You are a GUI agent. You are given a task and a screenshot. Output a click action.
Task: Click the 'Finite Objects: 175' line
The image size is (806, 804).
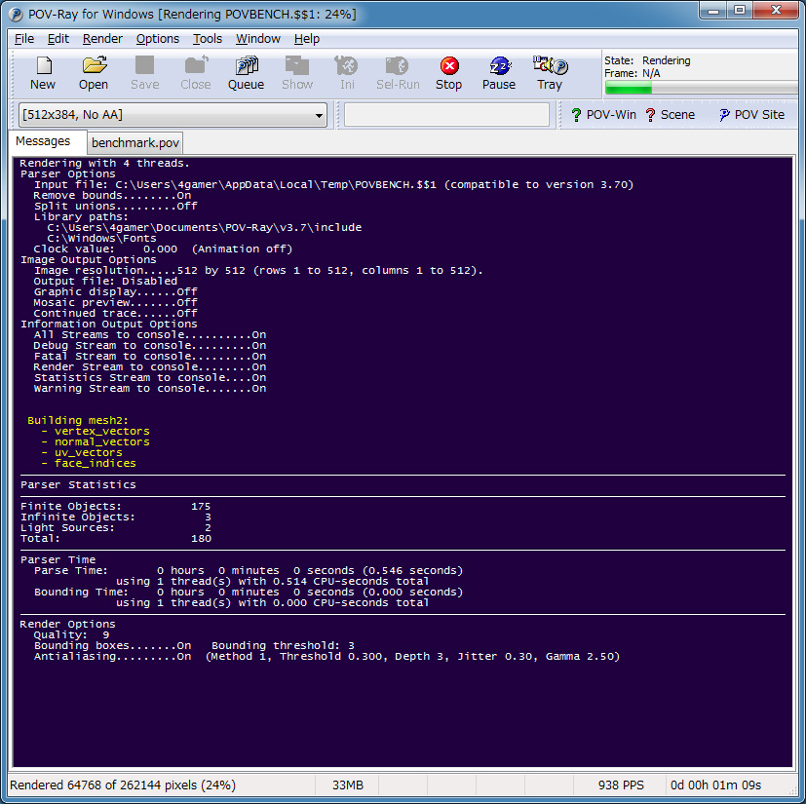tap(116, 506)
